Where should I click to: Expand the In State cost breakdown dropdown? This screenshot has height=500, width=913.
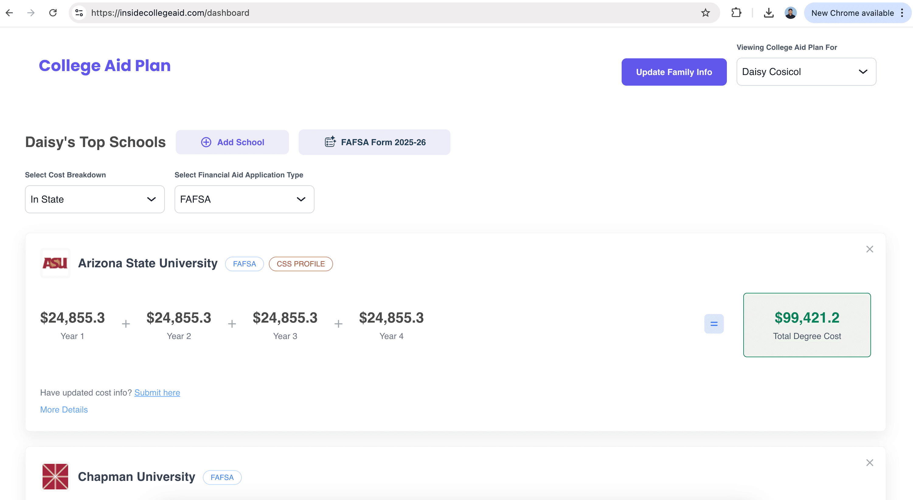click(95, 199)
